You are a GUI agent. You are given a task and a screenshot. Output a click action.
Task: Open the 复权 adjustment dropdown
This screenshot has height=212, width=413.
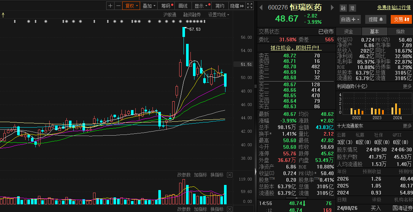click(x=131, y=6)
